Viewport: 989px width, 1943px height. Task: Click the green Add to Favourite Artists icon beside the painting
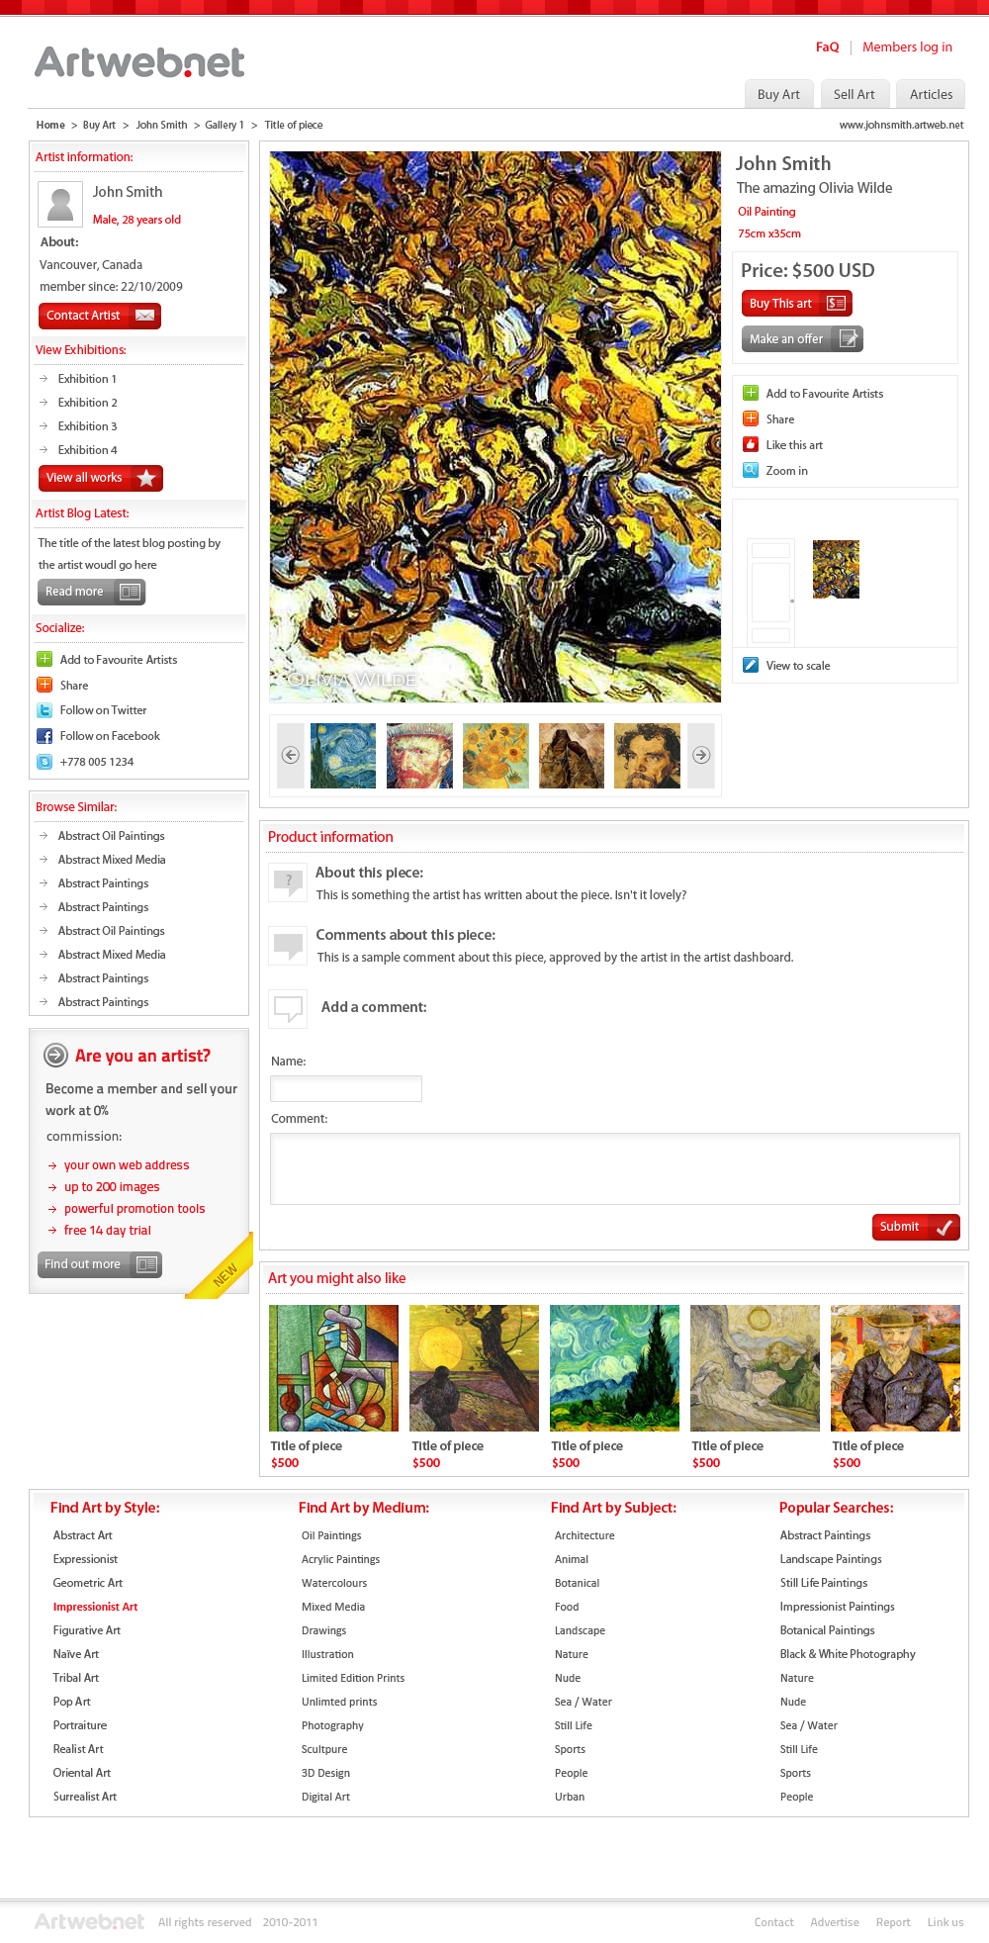click(751, 393)
